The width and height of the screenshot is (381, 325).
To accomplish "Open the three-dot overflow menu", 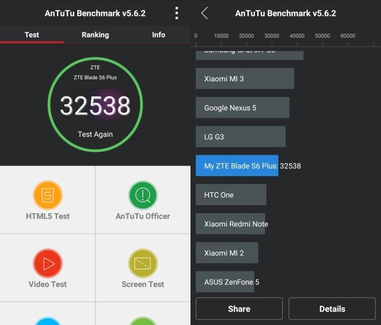I will coord(177,13).
